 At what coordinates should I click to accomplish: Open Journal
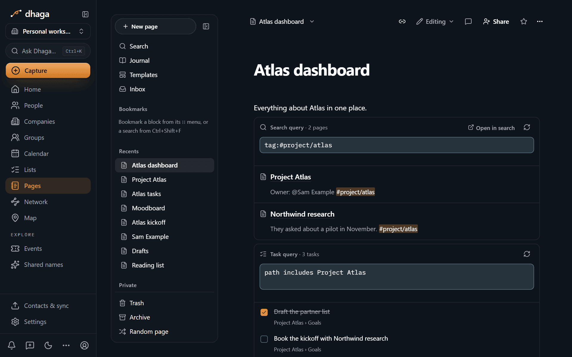tap(164, 60)
